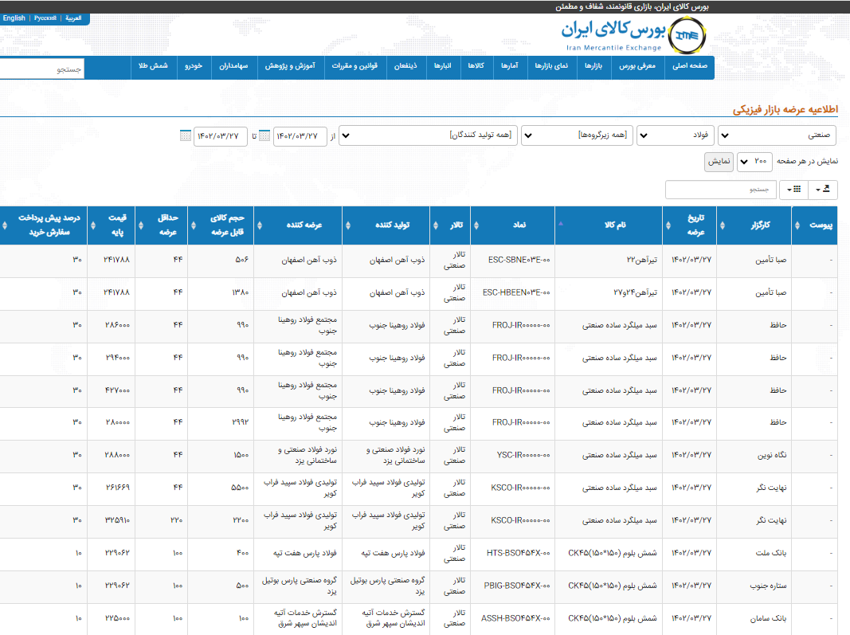850x635 pixels.
Task: Expand the فولاد group dropdown
Action: pos(676,135)
